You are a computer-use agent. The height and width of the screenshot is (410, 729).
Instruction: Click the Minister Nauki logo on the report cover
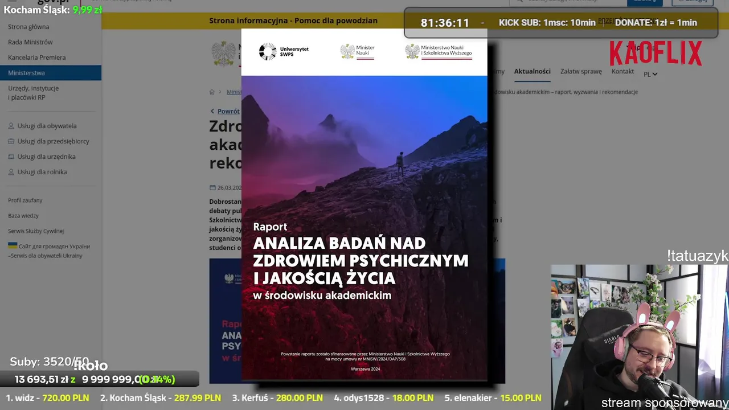coord(358,52)
